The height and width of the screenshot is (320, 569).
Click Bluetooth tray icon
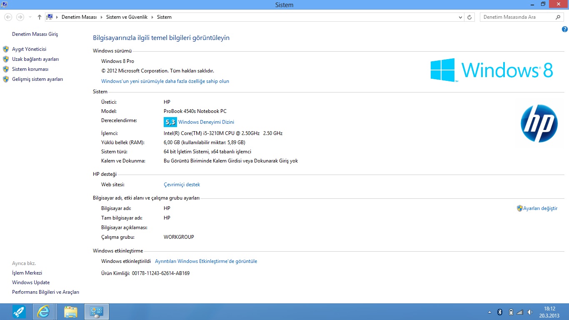[500, 312]
